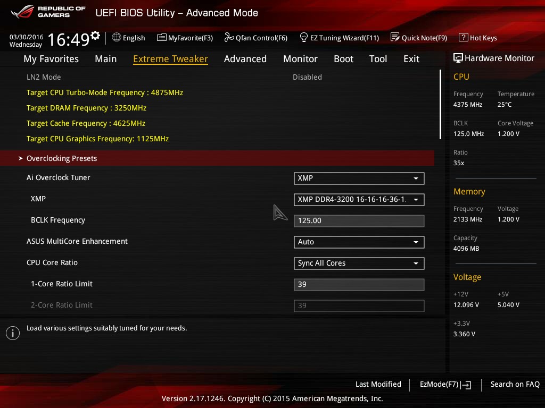The height and width of the screenshot is (408, 545).
Task: Click the Republic of Gamers logo
Action: (48, 12)
